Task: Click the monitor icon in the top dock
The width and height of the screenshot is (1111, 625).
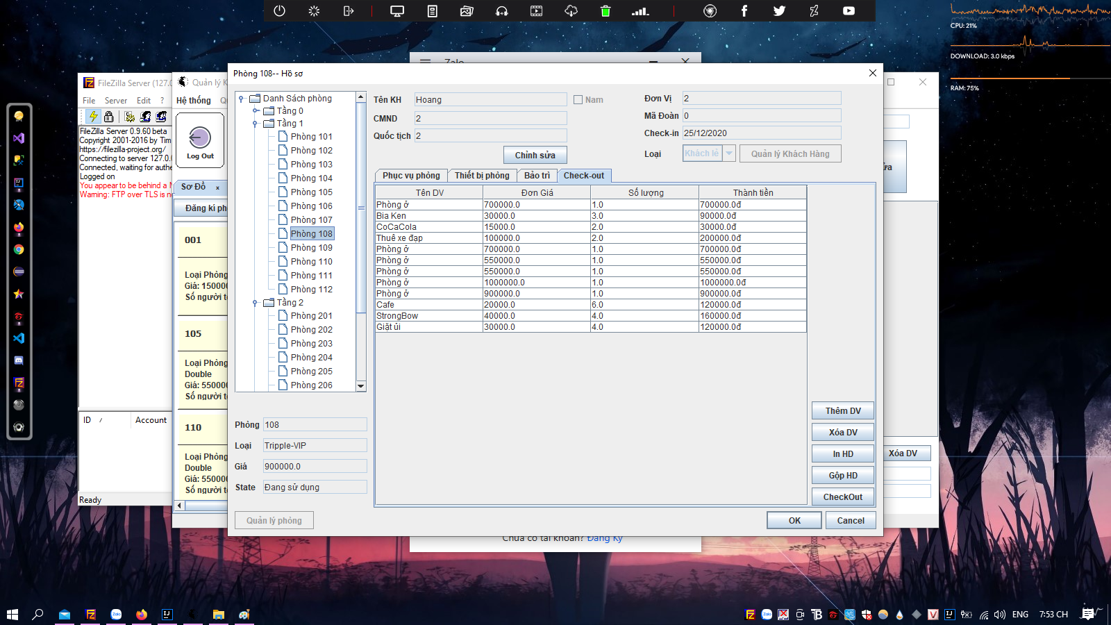Action: coord(397,10)
